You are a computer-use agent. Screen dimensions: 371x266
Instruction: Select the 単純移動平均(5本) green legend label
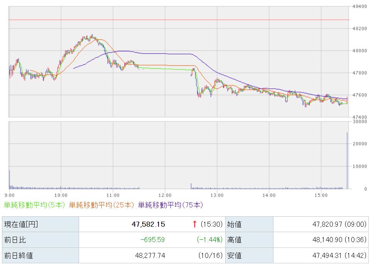click(x=35, y=205)
